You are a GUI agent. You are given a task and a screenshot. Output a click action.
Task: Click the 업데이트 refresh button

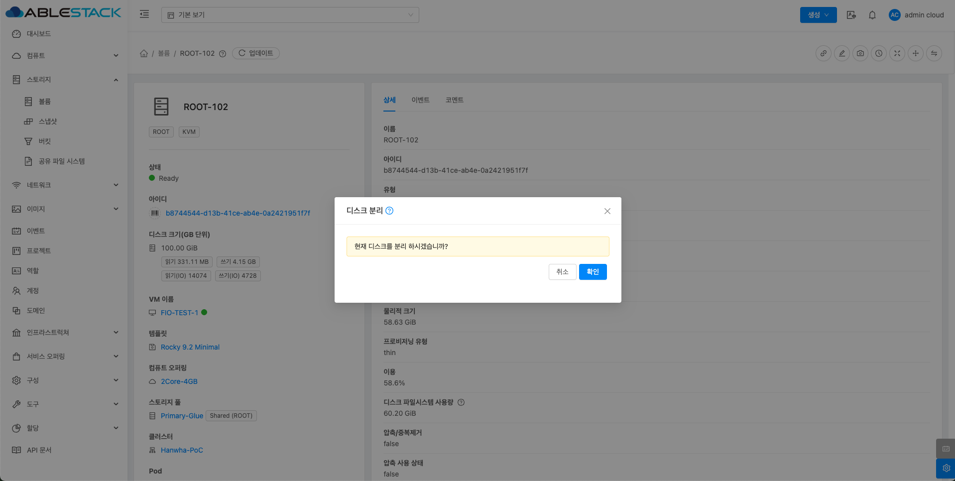tap(256, 53)
